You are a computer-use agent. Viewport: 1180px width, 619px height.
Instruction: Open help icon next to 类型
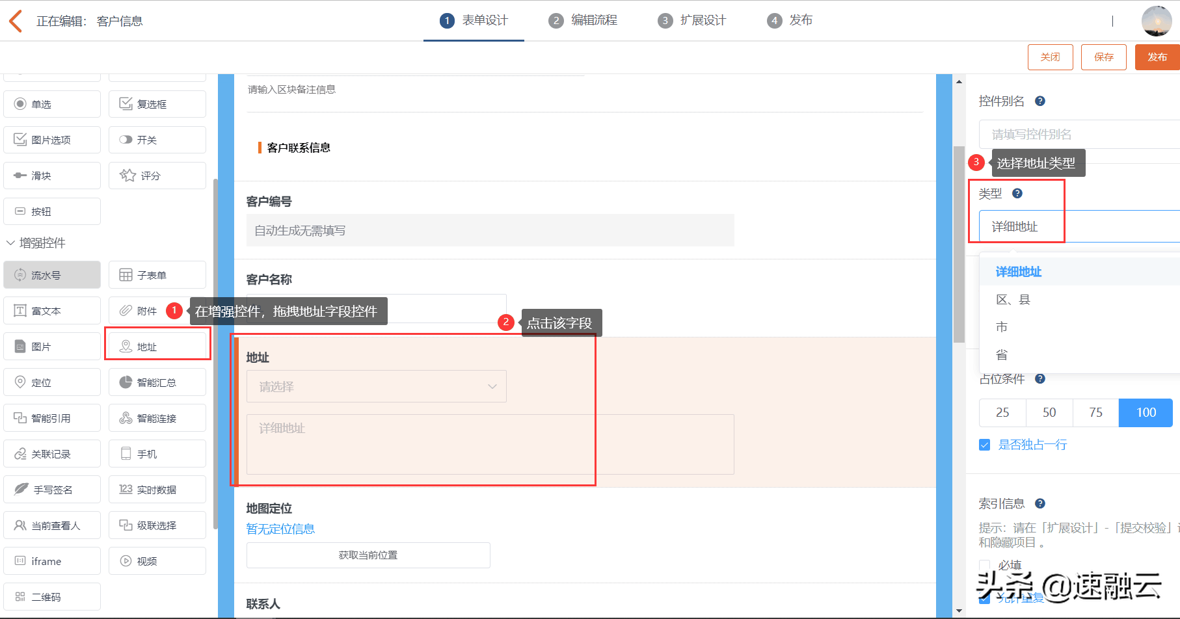click(1017, 193)
